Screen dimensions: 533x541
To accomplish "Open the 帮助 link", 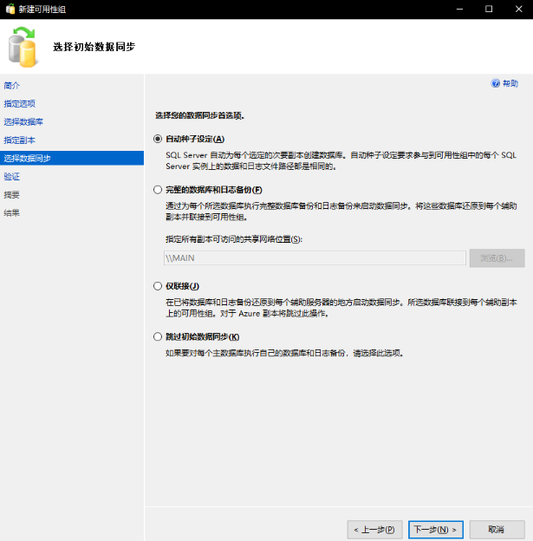I will click(510, 83).
